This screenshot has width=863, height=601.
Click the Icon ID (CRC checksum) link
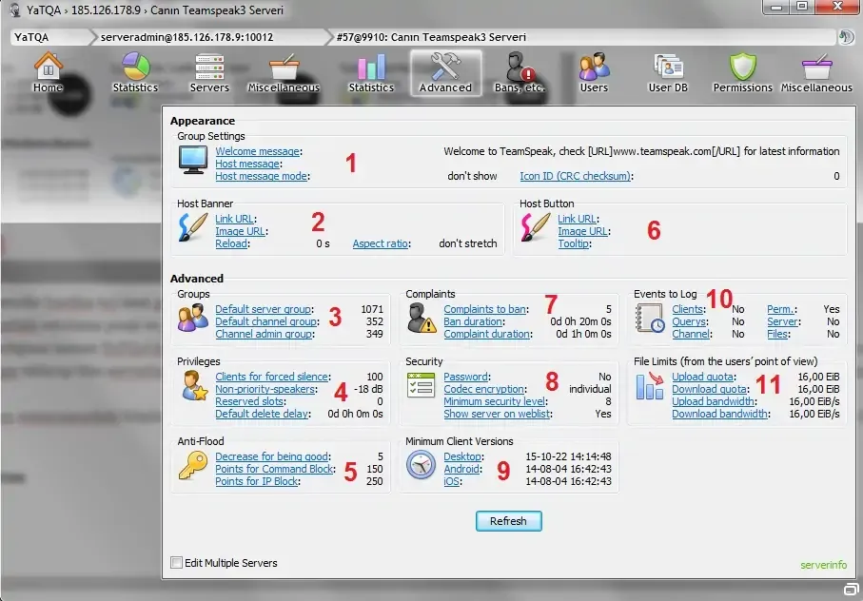tap(575, 176)
